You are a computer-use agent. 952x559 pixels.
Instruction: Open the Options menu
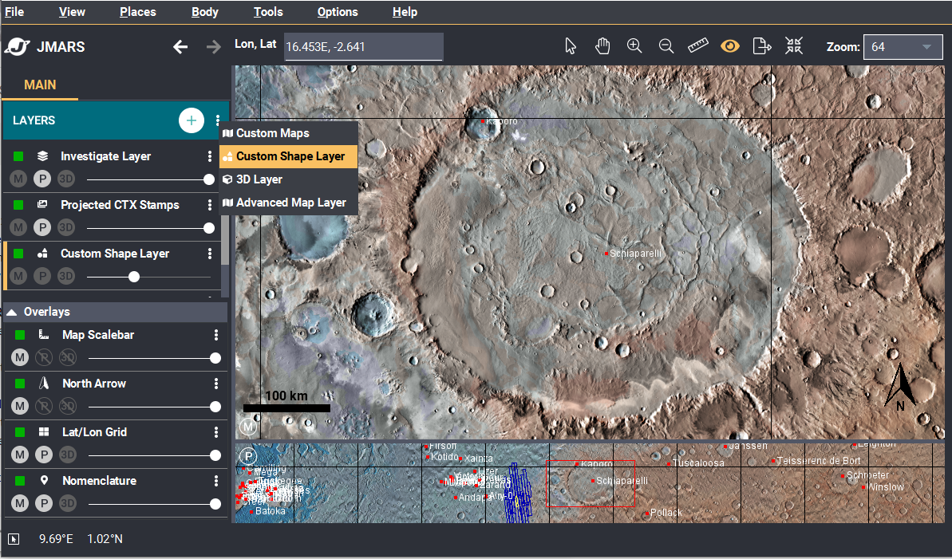[337, 11]
